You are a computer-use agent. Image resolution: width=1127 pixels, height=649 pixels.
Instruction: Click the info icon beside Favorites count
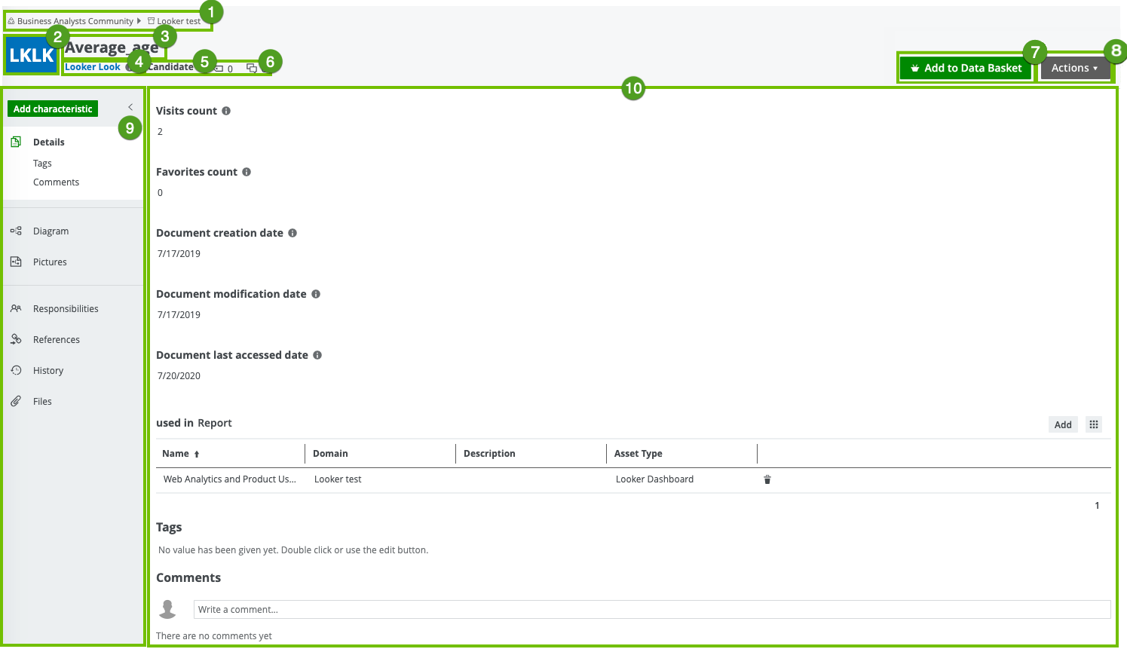247,172
